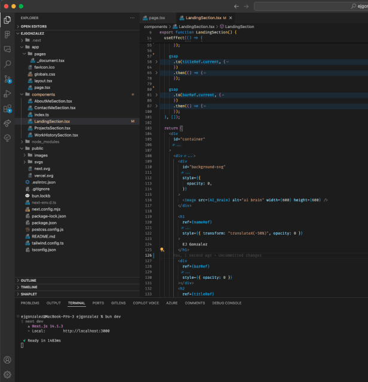Image resolution: width=368 pixels, height=382 pixels.
Task: Open the activity bar icon below Explorer
Action: (7, 35)
